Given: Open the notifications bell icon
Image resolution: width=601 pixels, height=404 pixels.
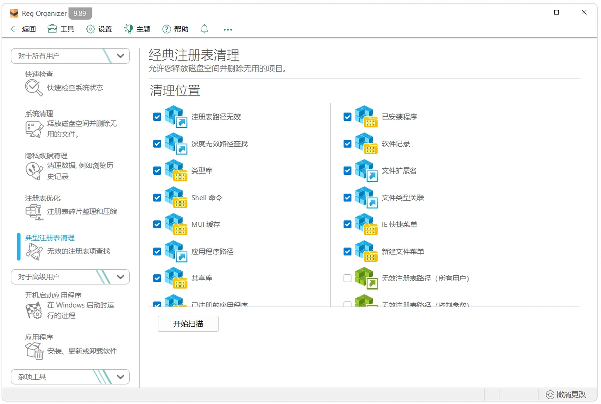Looking at the screenshot, I should coord(204,29).
